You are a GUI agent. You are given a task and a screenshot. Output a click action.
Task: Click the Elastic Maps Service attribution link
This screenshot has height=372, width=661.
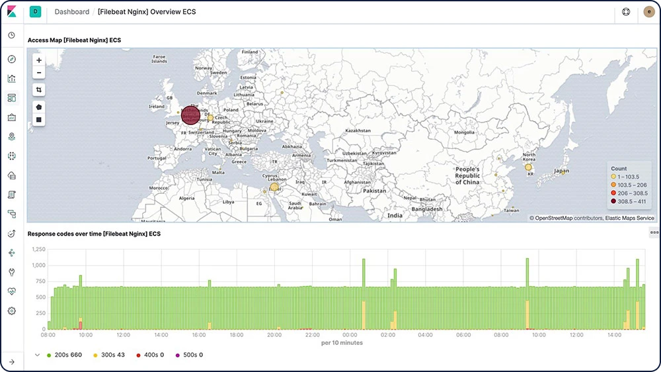(x=630, y=218)
